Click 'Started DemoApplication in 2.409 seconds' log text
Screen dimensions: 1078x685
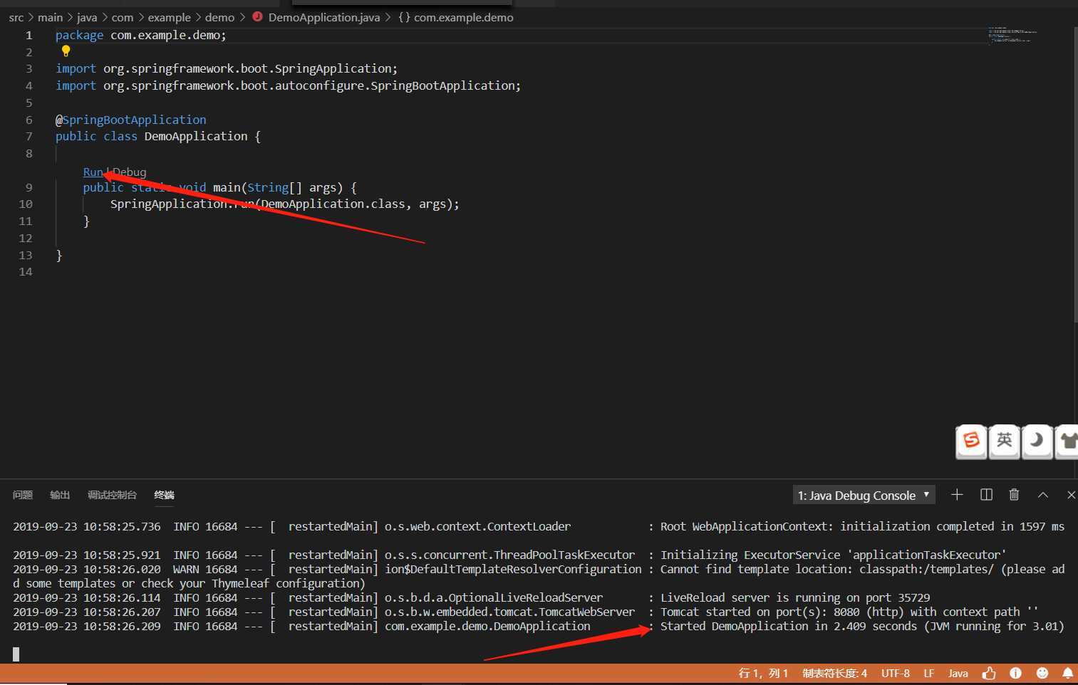point(789,626)
